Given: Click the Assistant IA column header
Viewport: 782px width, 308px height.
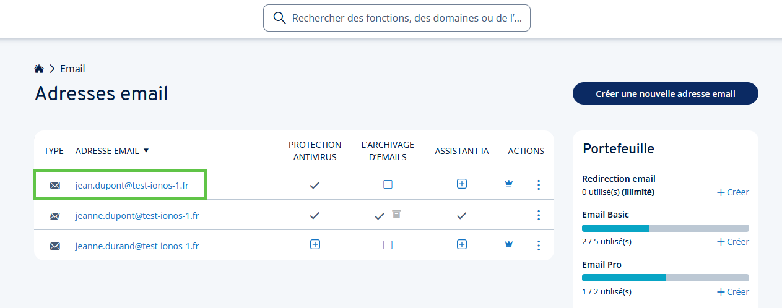Looking at the screenshot, I should coord(462,151).
